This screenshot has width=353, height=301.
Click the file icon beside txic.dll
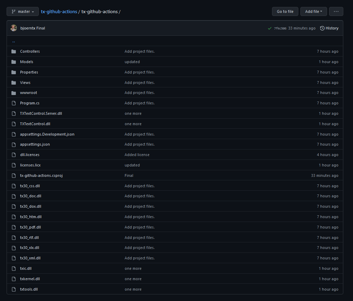coord(14,268)
